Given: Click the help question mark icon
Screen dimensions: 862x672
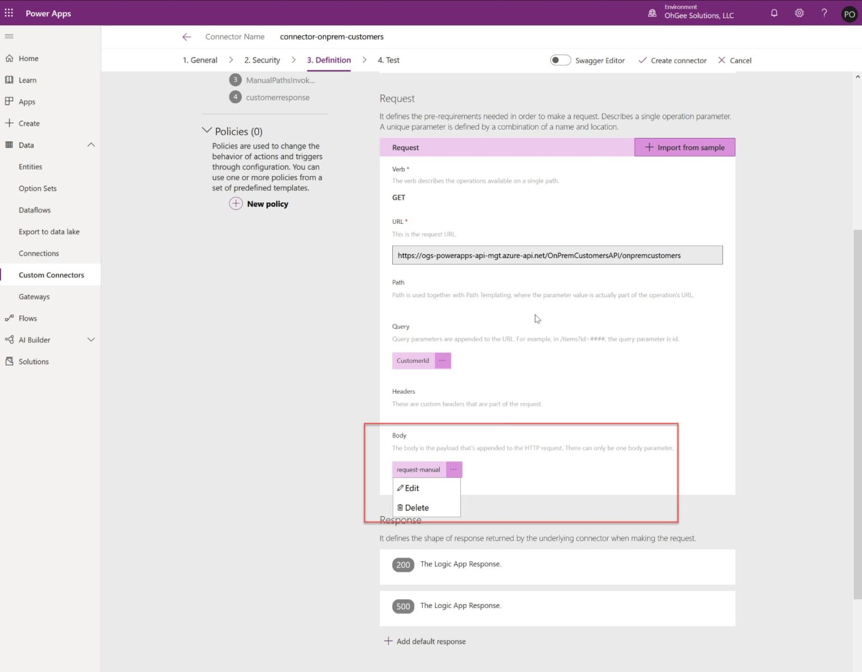Looking at the screenshot, I should click(824, 12).
